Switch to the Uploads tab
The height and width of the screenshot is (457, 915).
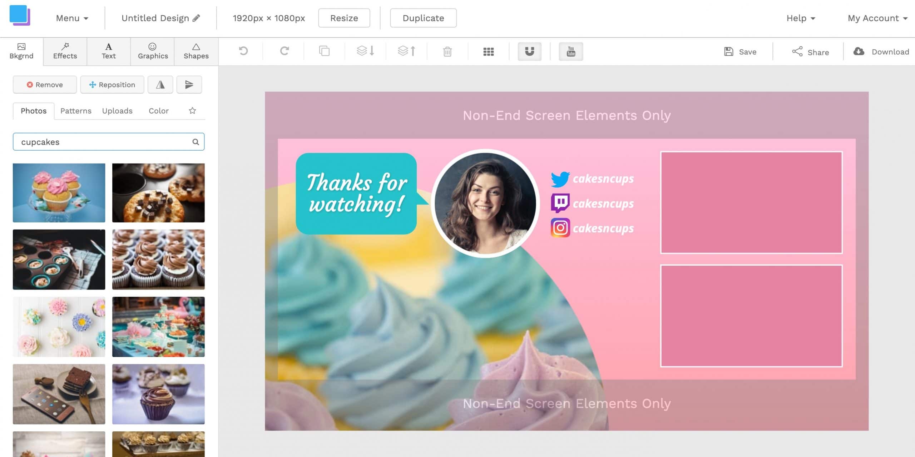pyautogui.click(x=117, y=111)
